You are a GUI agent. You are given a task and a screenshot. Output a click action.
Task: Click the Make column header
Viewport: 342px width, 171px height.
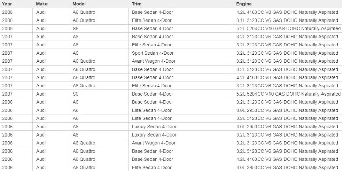click(41, 4)
